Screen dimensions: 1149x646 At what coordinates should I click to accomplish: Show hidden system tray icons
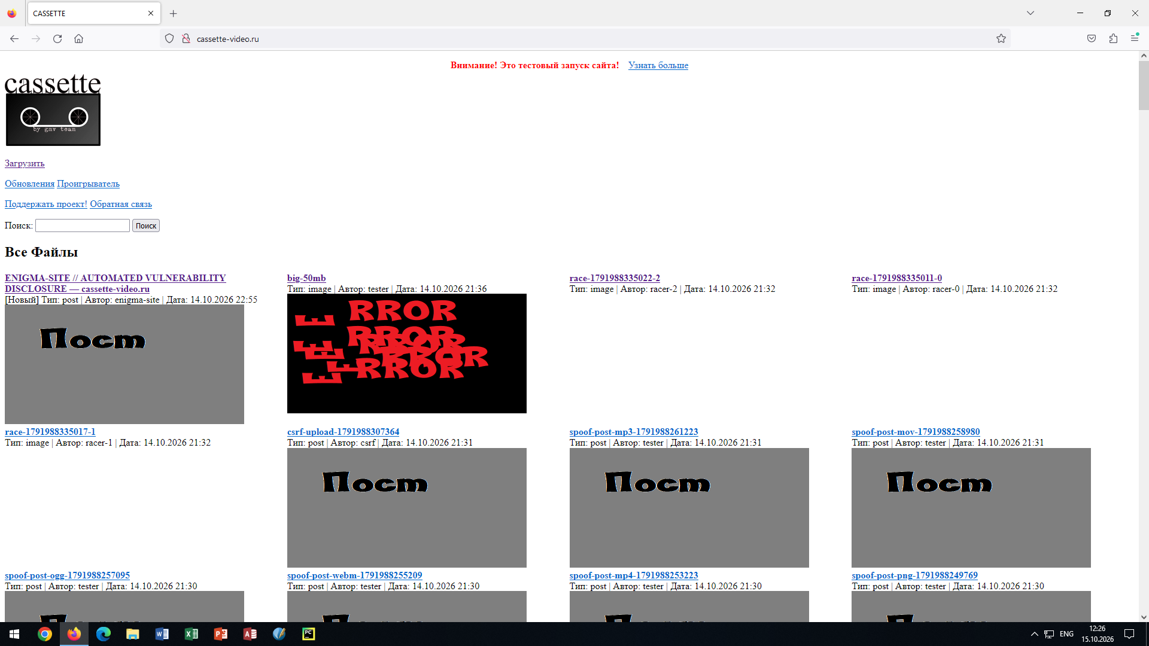tap(1034, 634)
